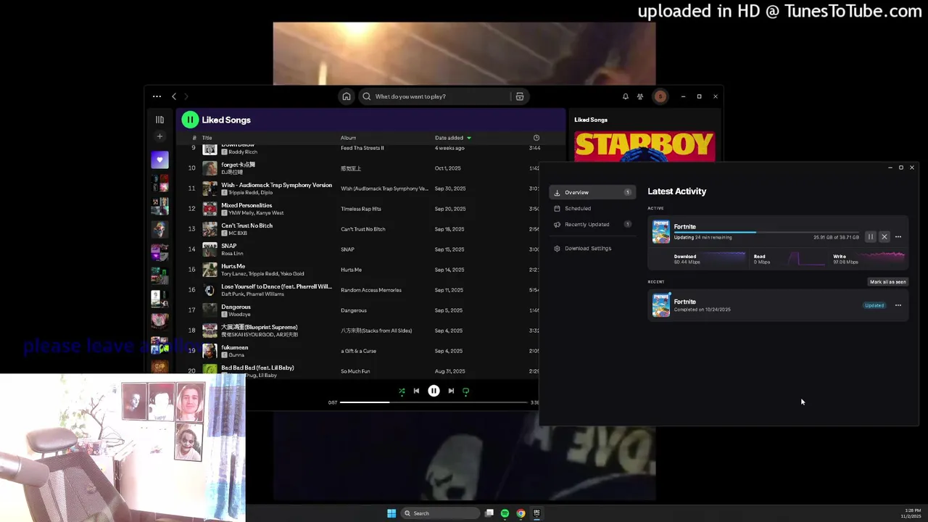Click the Starboy album art in Spotify panel
This screenshot has width=928, height=522.
tap(645, 147)
